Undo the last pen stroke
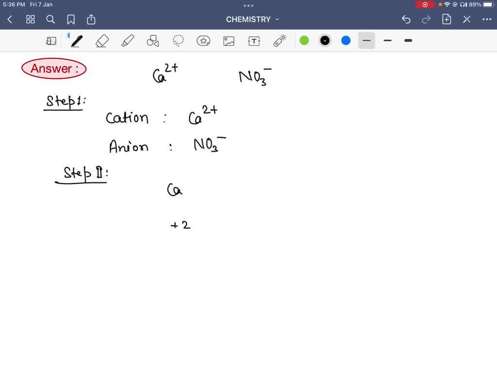 pos(406,19)
